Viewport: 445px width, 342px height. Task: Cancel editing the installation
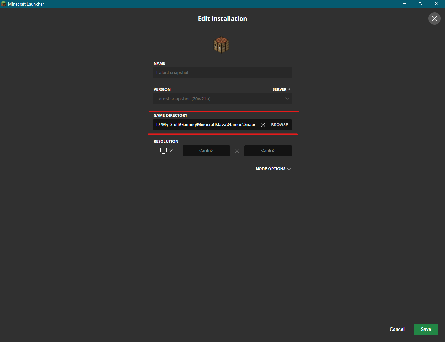[x=397, y=329]
